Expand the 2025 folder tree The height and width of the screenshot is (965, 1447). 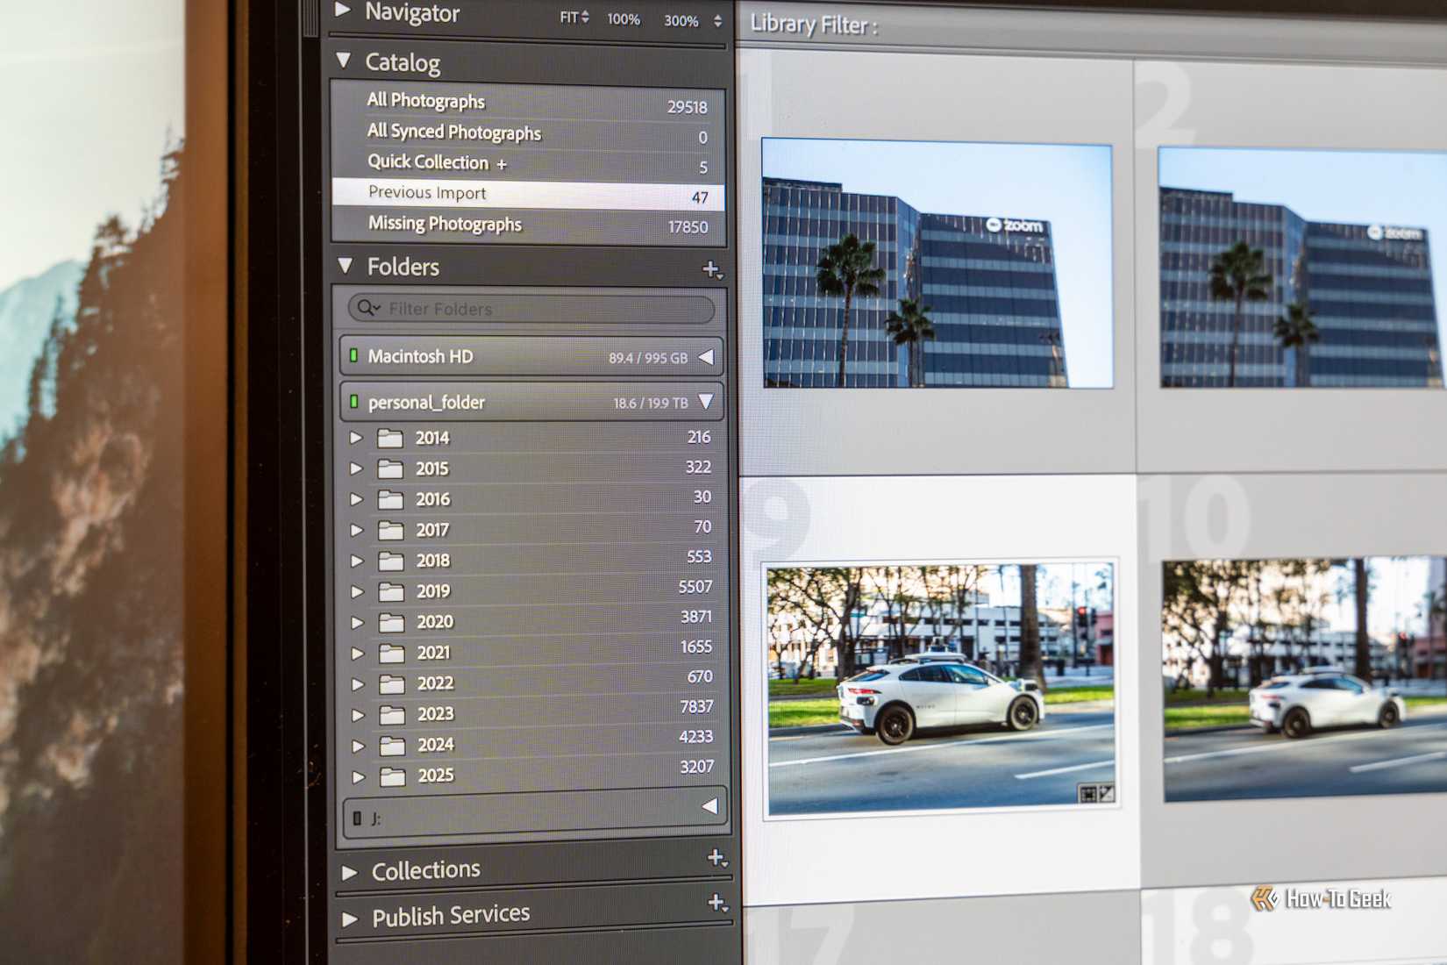click(x=358, y=776)
